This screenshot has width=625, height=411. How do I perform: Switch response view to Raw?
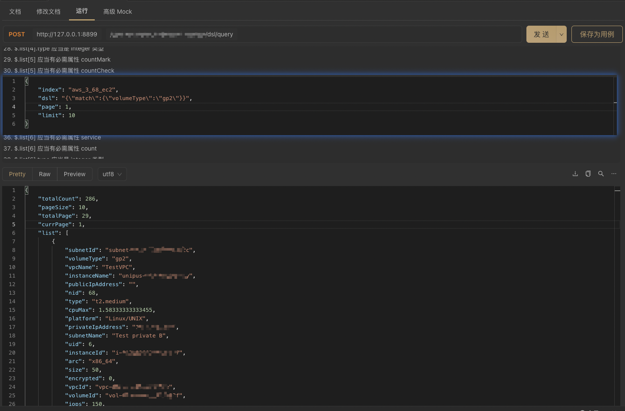pyautogui.click(x=45, y=174)
